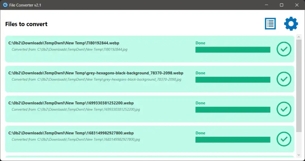Click Done status of 1683149982927800.webp
The width and height of the screenshot is (305, 161).
pyautogui.click(x=200, y=133)
